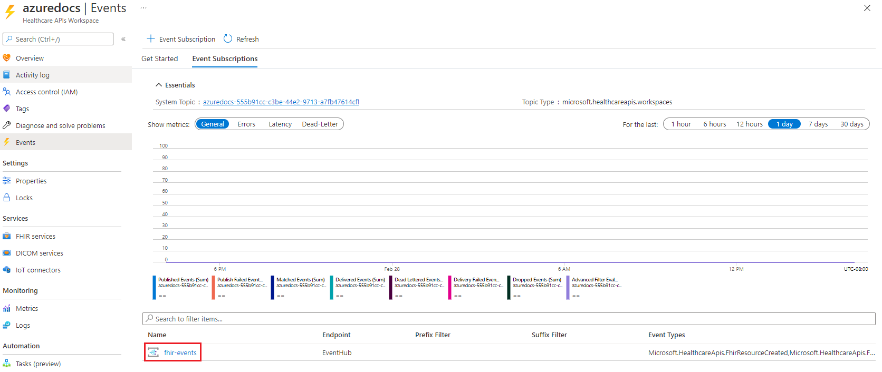The width and height of the screenshot is (882, 372).
Task: Click the circular Refresh icon
Action: (228, 38)
